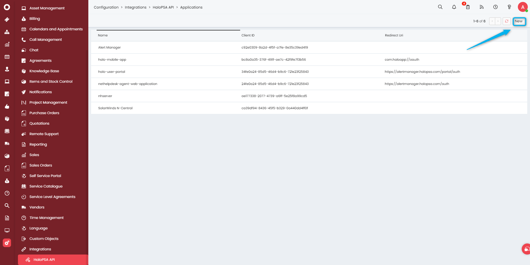This screenshot has width=530, height=265.
Task: Open Project Management menu item
Action: coord(48,103)
